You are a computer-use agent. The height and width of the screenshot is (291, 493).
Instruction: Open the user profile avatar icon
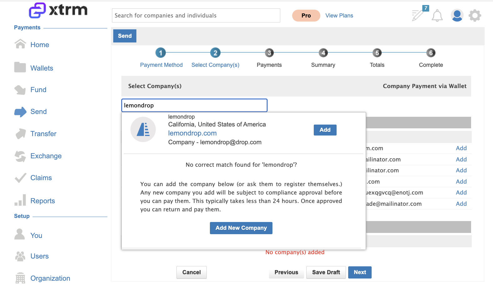457,15
